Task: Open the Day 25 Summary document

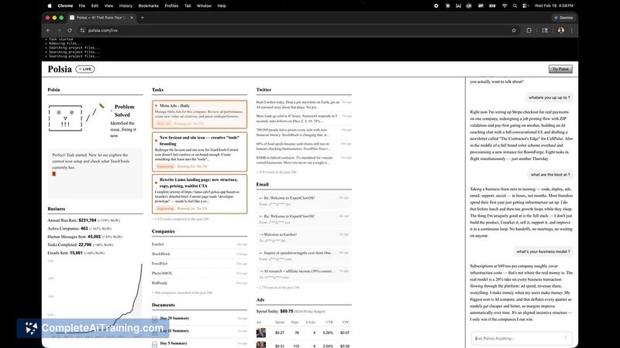Action: 200,318
